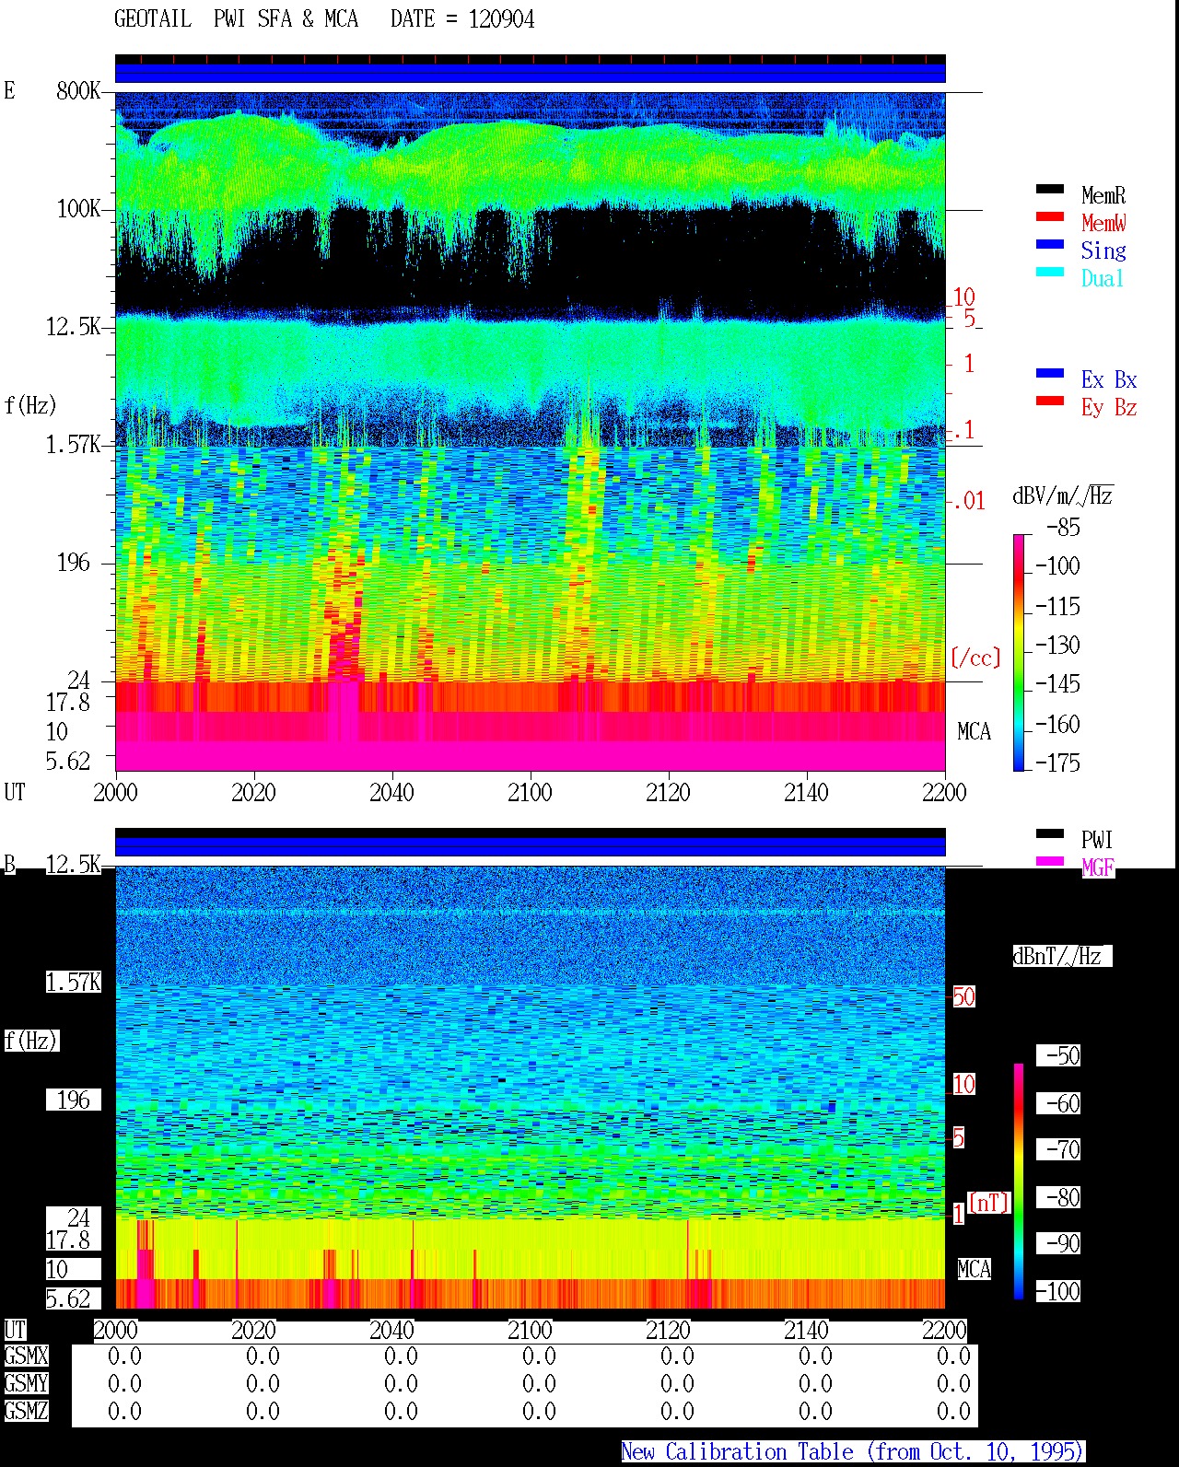Select the Ex Bx legend label
The image size is (1179, 1467).
pyautogui.click(x=1109, y=379)
